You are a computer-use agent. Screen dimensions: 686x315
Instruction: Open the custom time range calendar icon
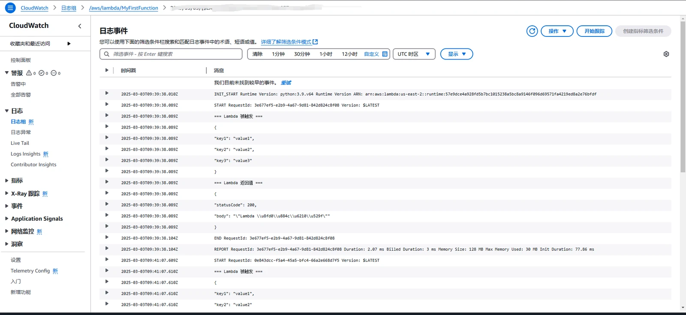[385, 54]
